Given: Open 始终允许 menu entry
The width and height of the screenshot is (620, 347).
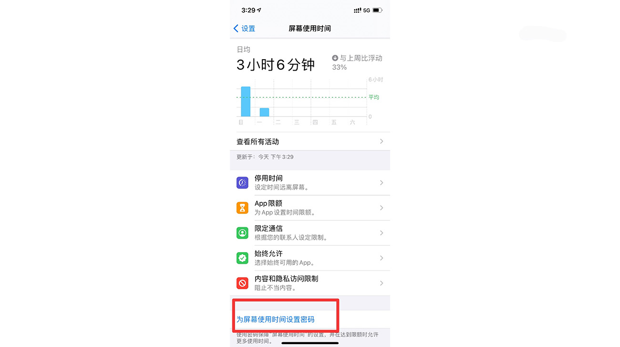Looking at the screenshot, I should (x=310, y=258).
